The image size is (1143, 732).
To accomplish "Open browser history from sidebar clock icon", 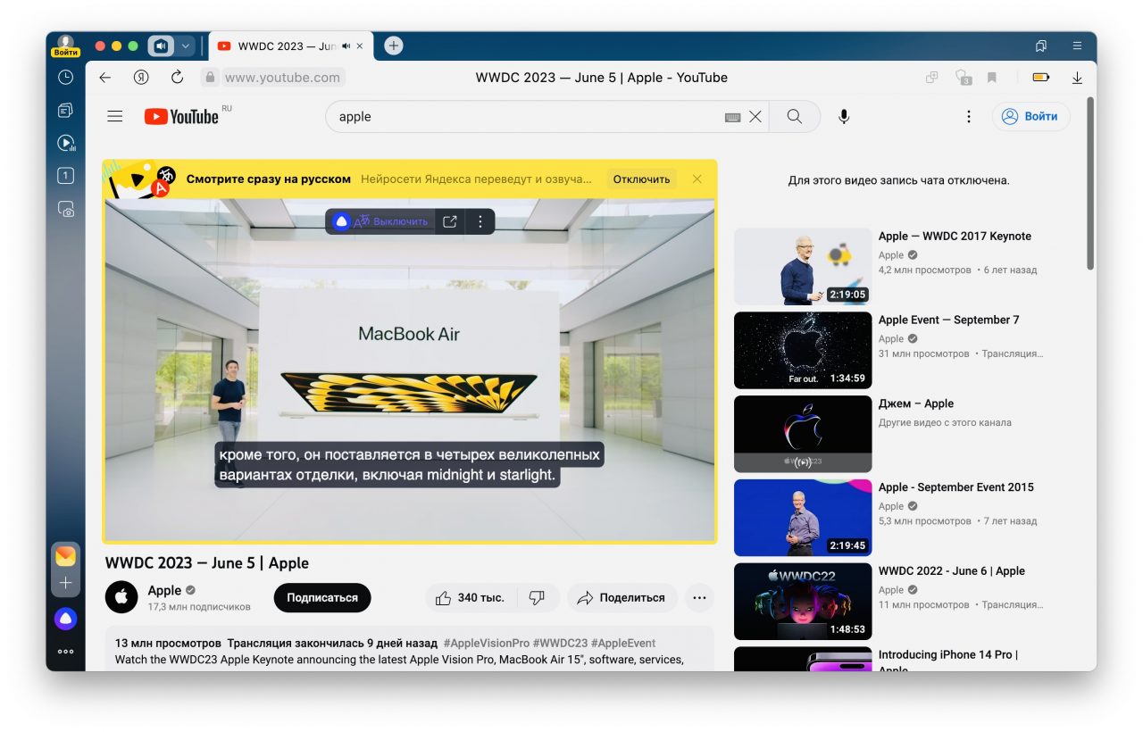I will (x=65, y=78).
